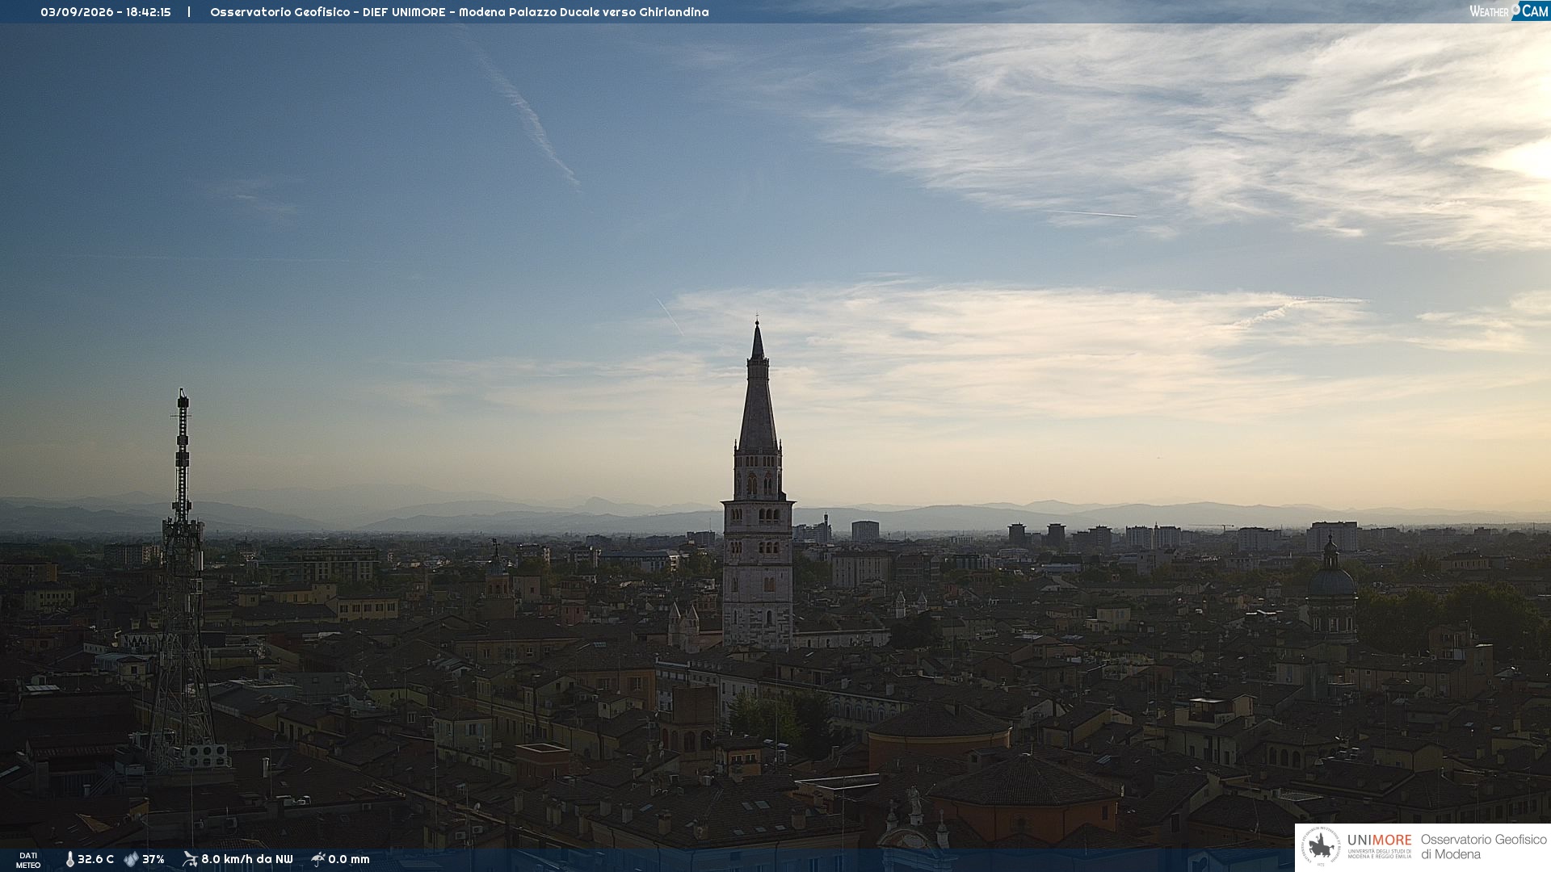Click the thermometer temperature icon
This screenshot has height=872, width=1551.
(x=69, y=860)
